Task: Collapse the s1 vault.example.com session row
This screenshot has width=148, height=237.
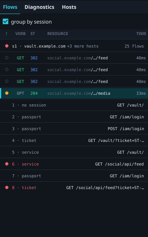Action: click(x=74, y=46)
